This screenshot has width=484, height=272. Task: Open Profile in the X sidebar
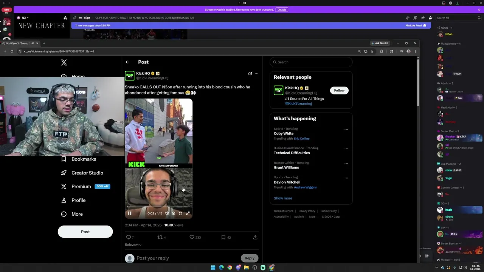point(73,200)
